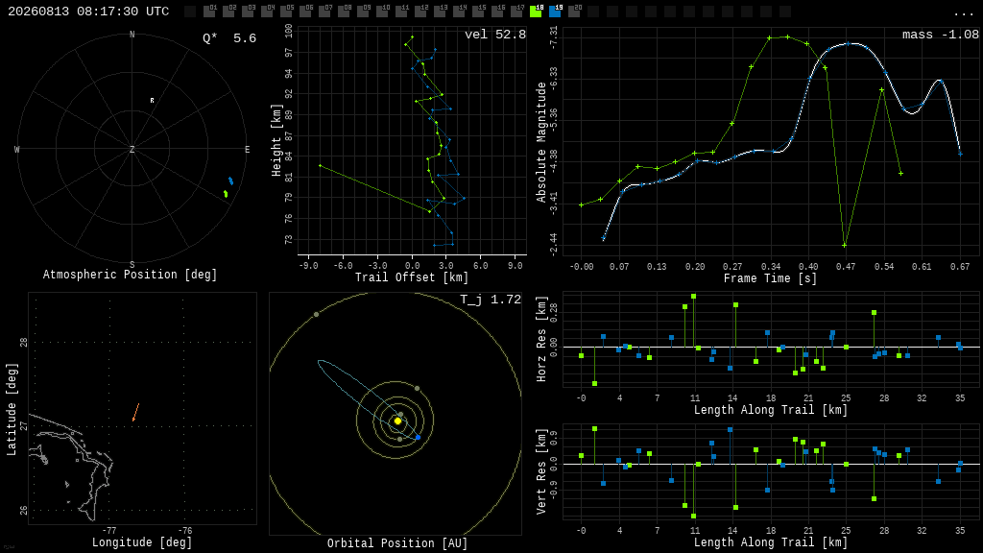Click the blue Earth marker on orbit plot

(x=419, y=437)
